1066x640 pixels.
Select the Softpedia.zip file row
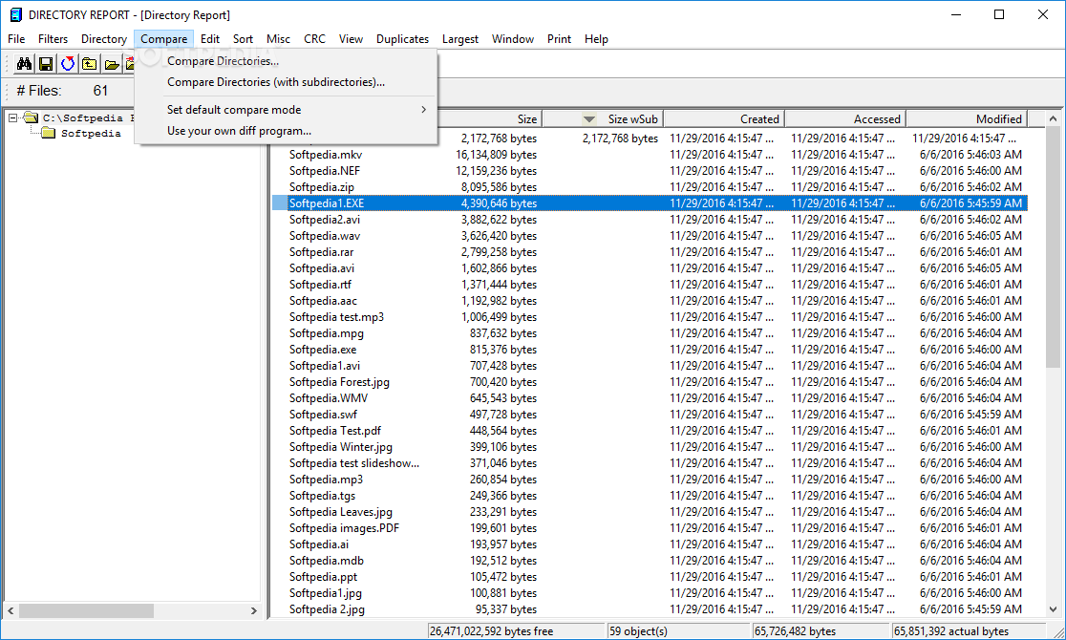(650, 187)
